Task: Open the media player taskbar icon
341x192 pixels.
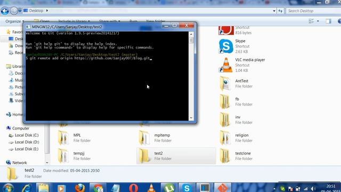Action: (x=62, y=188)
